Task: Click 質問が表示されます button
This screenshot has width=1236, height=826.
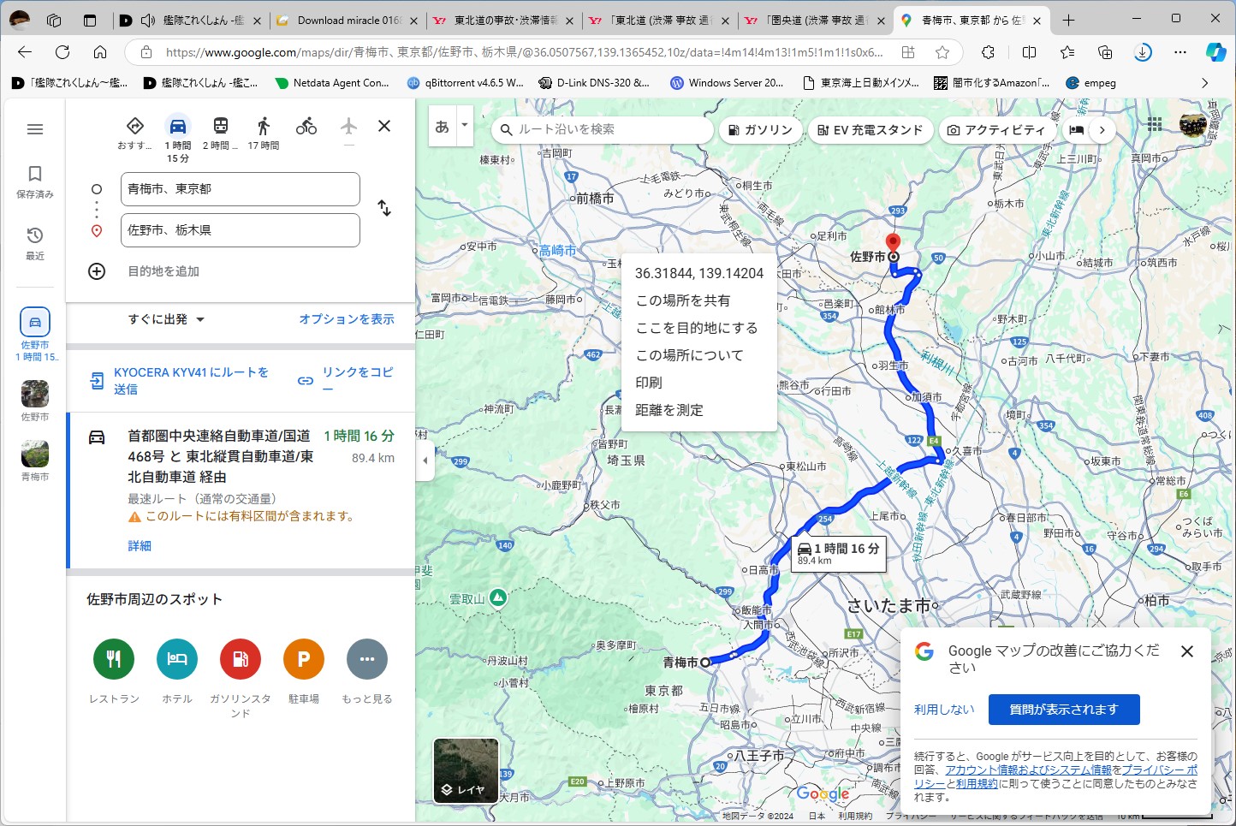Action: pyautogui.click(x=1064, y=710)
